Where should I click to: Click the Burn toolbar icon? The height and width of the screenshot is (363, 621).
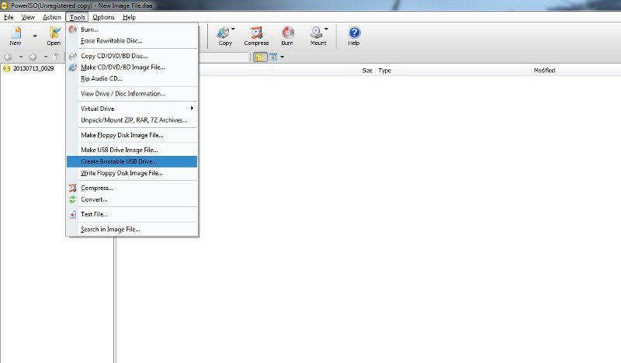pyautogui.click(x=287, y=35)
